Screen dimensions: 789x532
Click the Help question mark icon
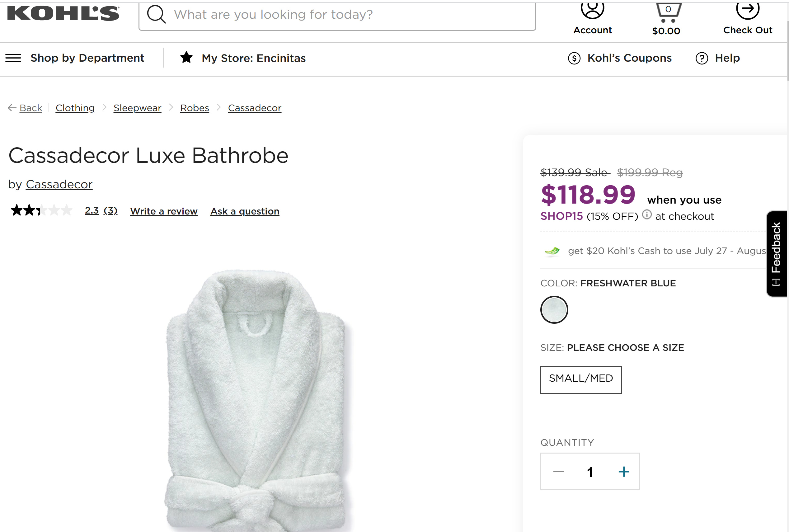[702, 58]
